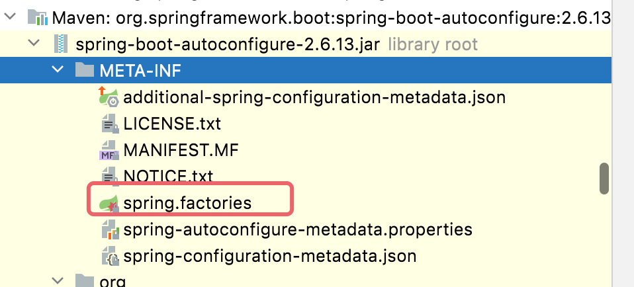Collapse the Maven spring-boot-autoconfigure library node

(x=11, y=19)
